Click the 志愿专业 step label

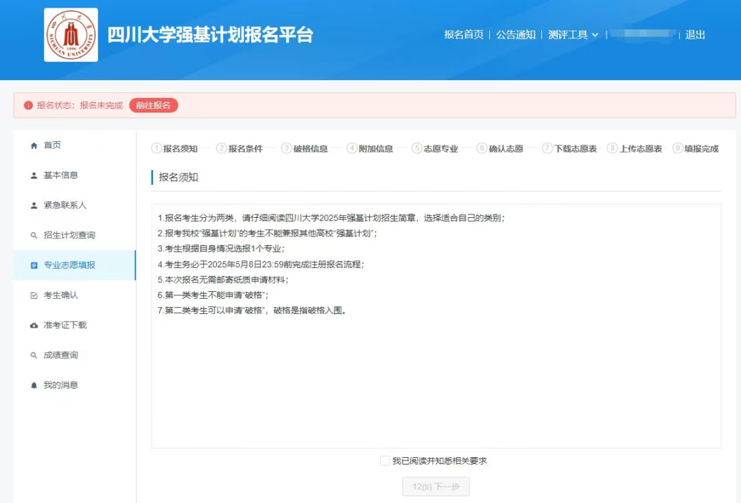[441, 149]
